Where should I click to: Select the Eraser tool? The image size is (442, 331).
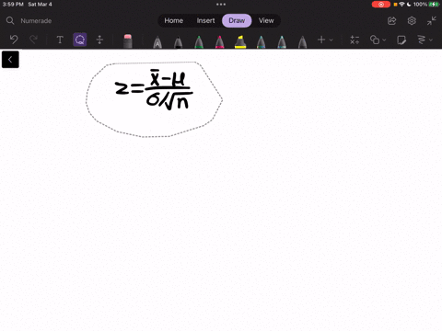point(128,41)
